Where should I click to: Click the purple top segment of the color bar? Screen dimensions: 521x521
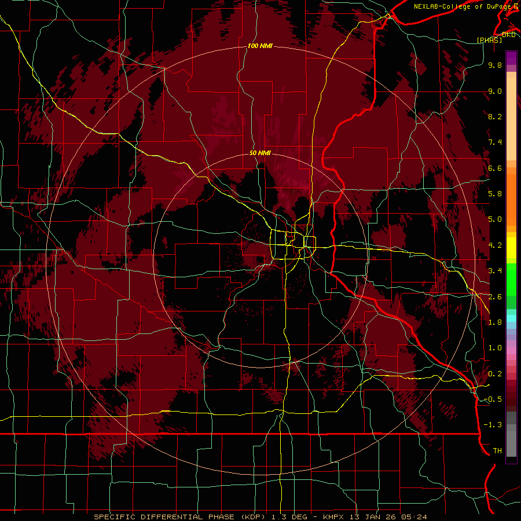511,58
